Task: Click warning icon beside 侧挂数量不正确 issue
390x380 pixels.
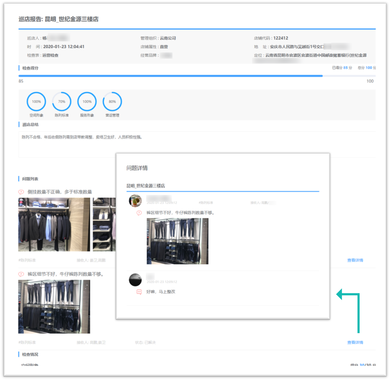Action: click(x=21, y=192)
